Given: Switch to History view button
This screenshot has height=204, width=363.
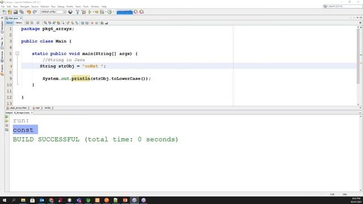Looking at the screenshot, I should click(x=19, y=23).
